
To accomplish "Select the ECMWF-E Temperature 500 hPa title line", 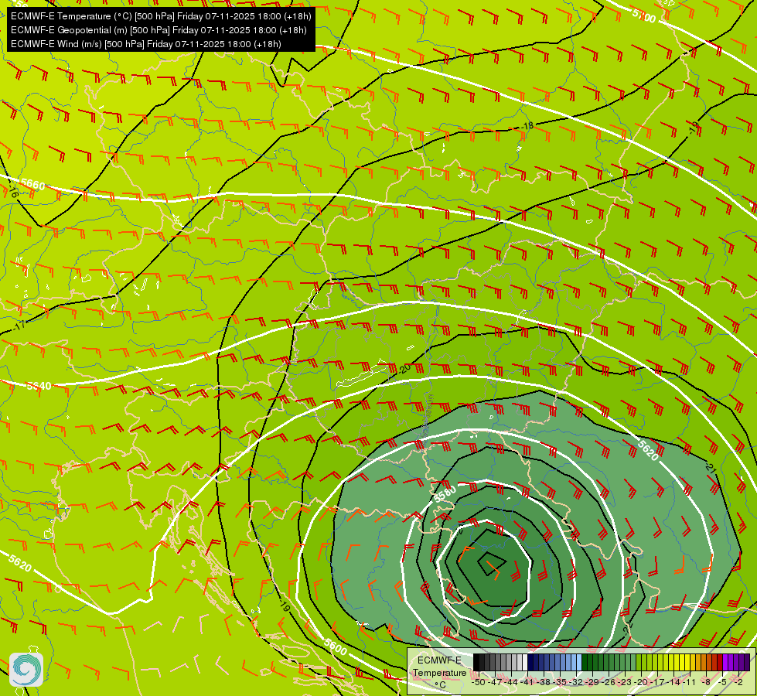I will 161,16.
